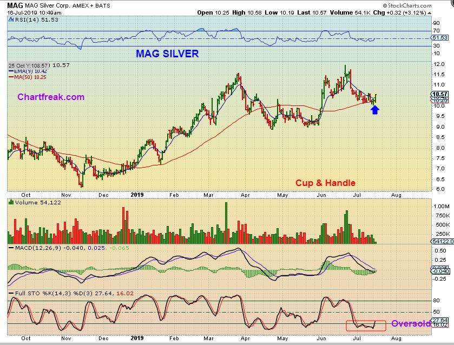Click the 1.00M volume axis label
The image size is (454, 345).
441,207
